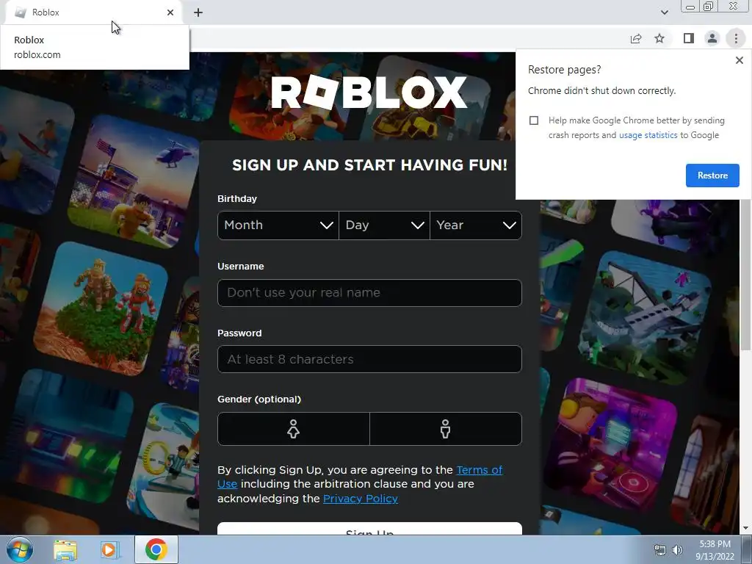This screenshot has width=752, height=564.
Task: Click the Restore button
Action: coord(712,176)
